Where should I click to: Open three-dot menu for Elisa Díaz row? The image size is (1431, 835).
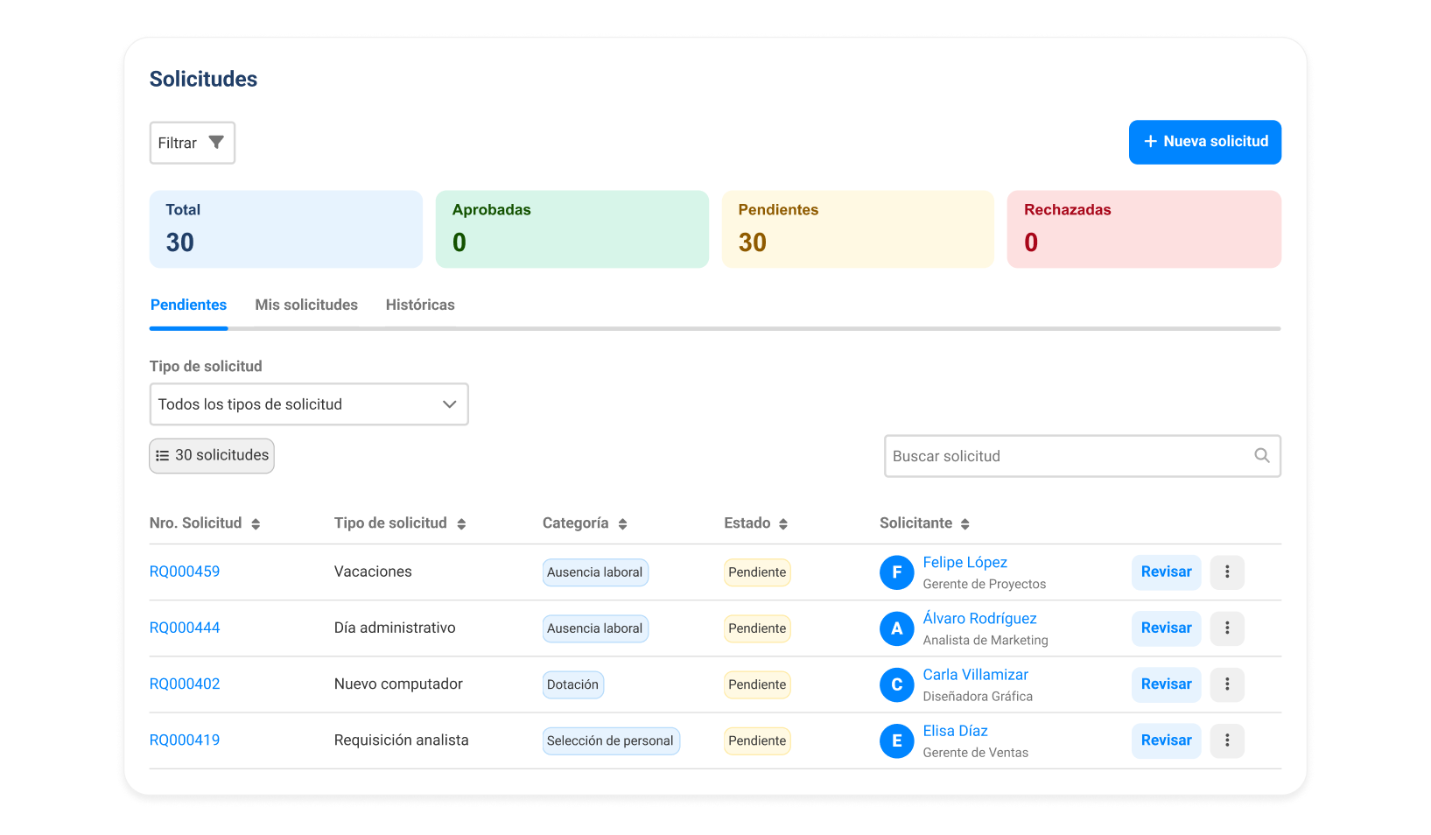click(1227, 740)
